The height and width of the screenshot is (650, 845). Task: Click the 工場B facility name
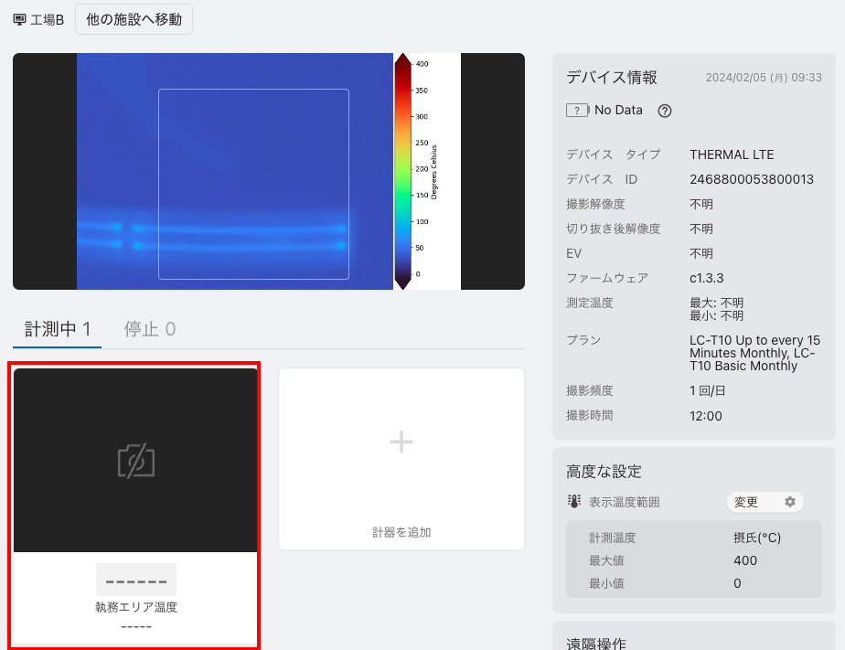47,20
